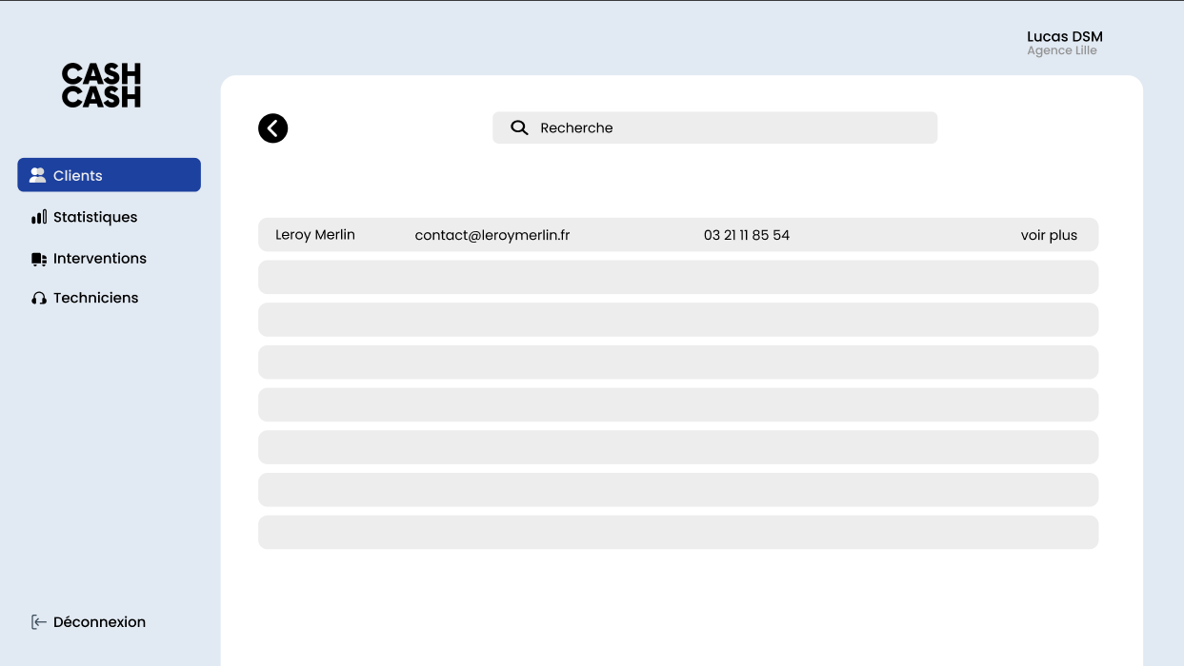Image resolution: width=1184 pixels, height=666 pixels.
Task: Click the magnifying glass search icon
Action: coord(519,127)
